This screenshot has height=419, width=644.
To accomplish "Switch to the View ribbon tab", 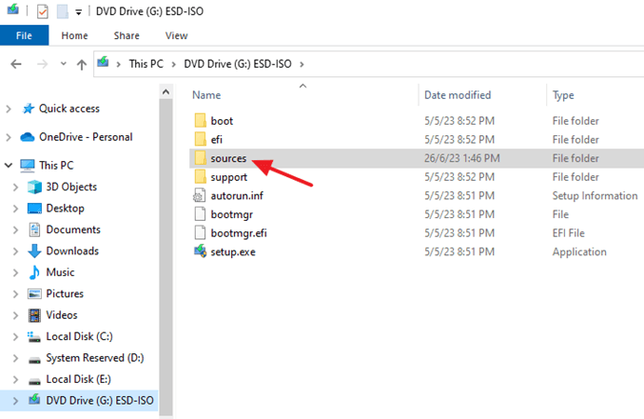I will point(176,35).
